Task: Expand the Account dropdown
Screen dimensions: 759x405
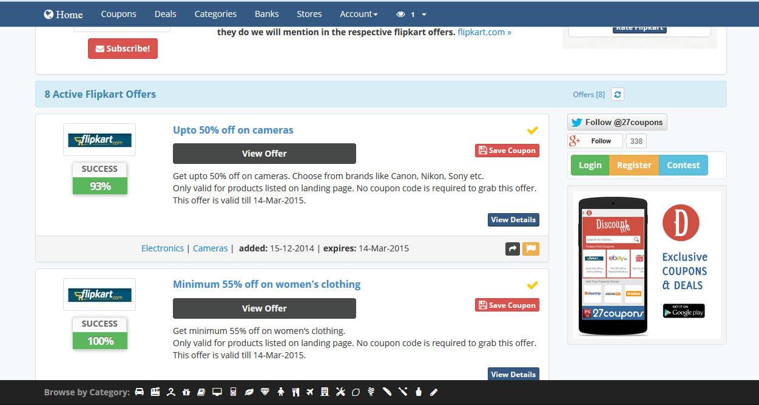Action: [x=359, y=14]
